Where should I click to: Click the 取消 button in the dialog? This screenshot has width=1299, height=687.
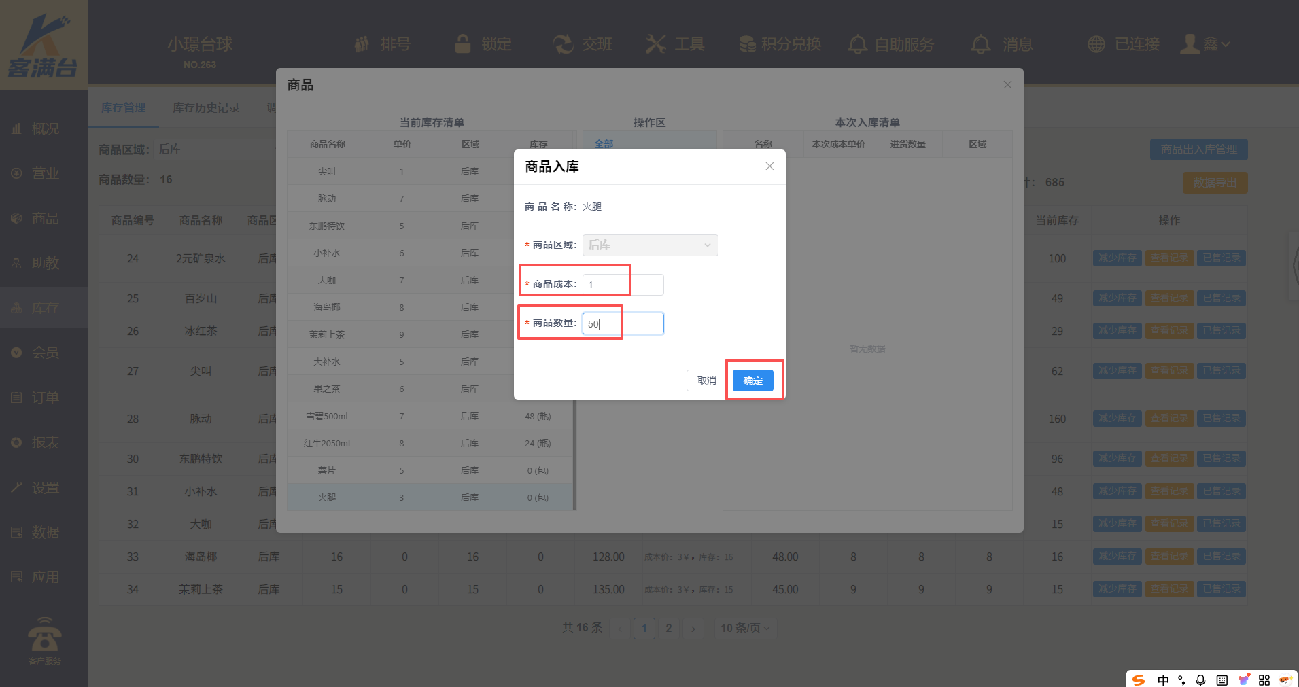(706, 381)
